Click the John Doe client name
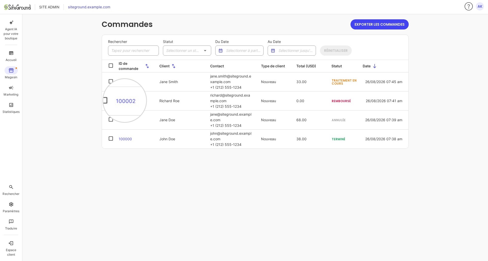The height and width of the screenshot is (261, 488). point(167,139)
